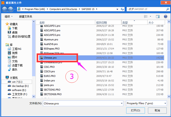The image size is (171, 117).
Task: Toggle the preview pane icon
Action: (158, 17)
